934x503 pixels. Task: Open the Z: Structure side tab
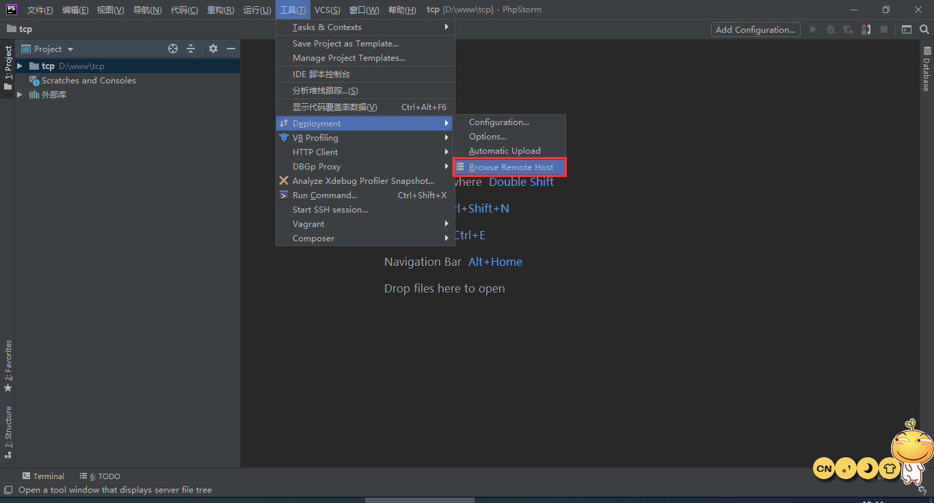tap(8, 432)
